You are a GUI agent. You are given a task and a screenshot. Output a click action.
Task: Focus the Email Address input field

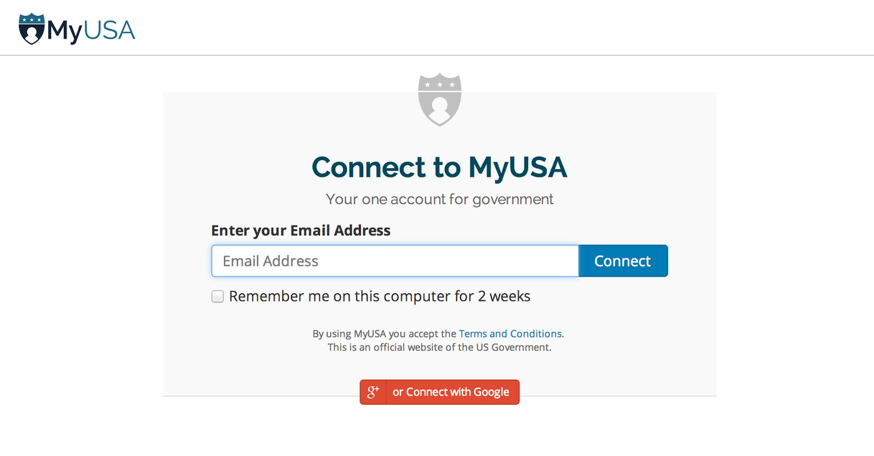(x=394, y=261)
